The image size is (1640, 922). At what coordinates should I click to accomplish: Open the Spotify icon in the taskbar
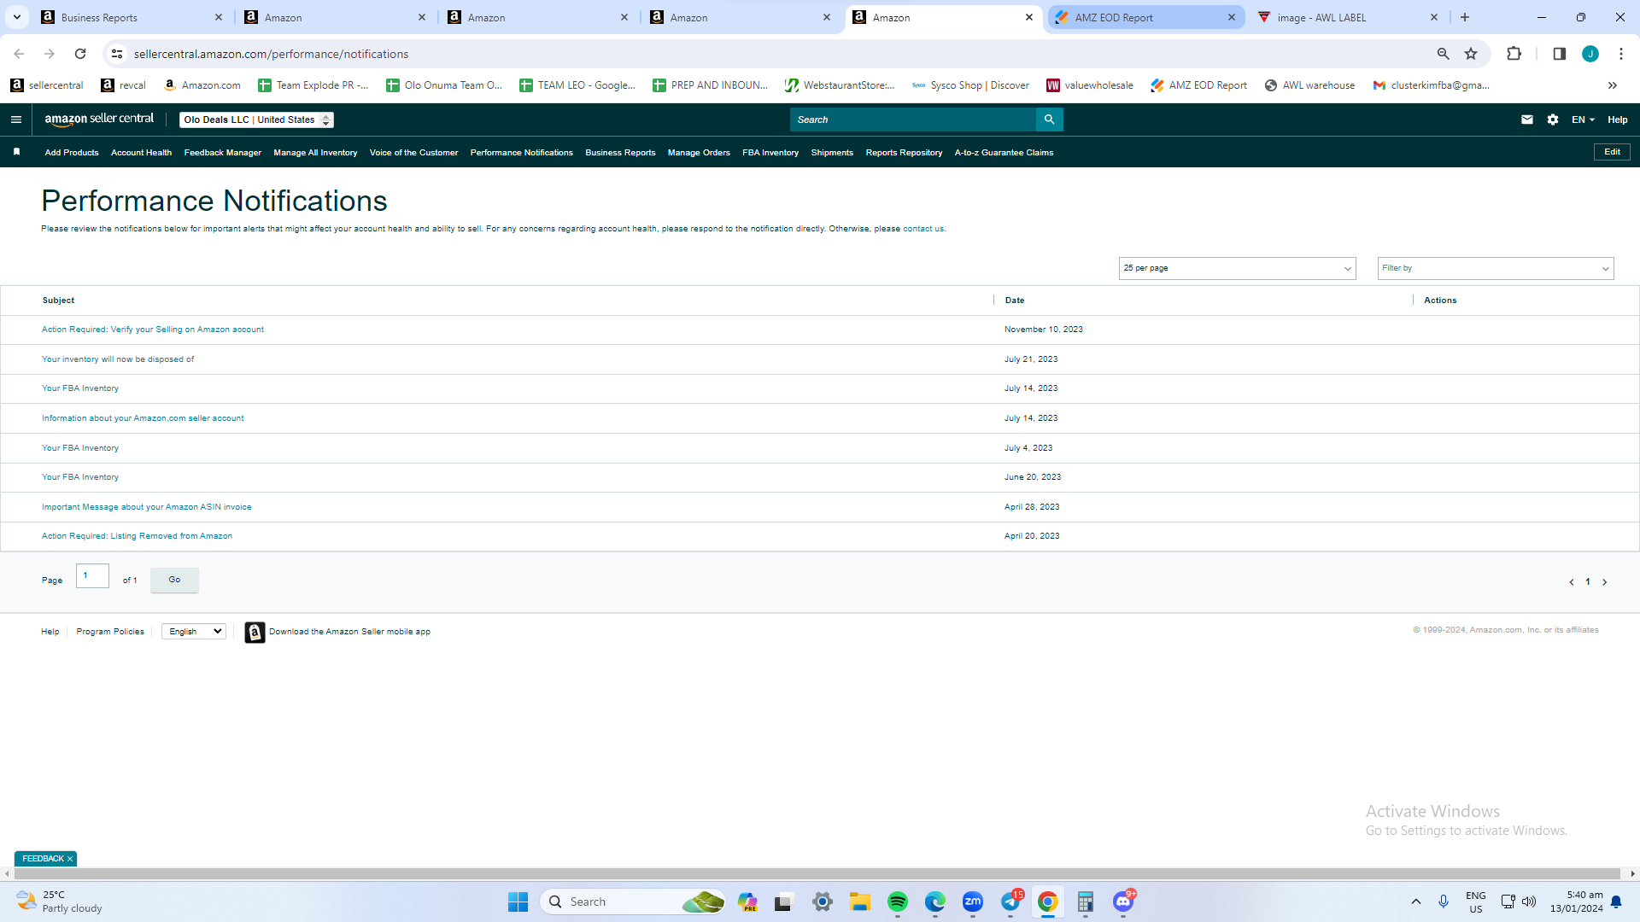pyautogui.click(x=898, y=902)
